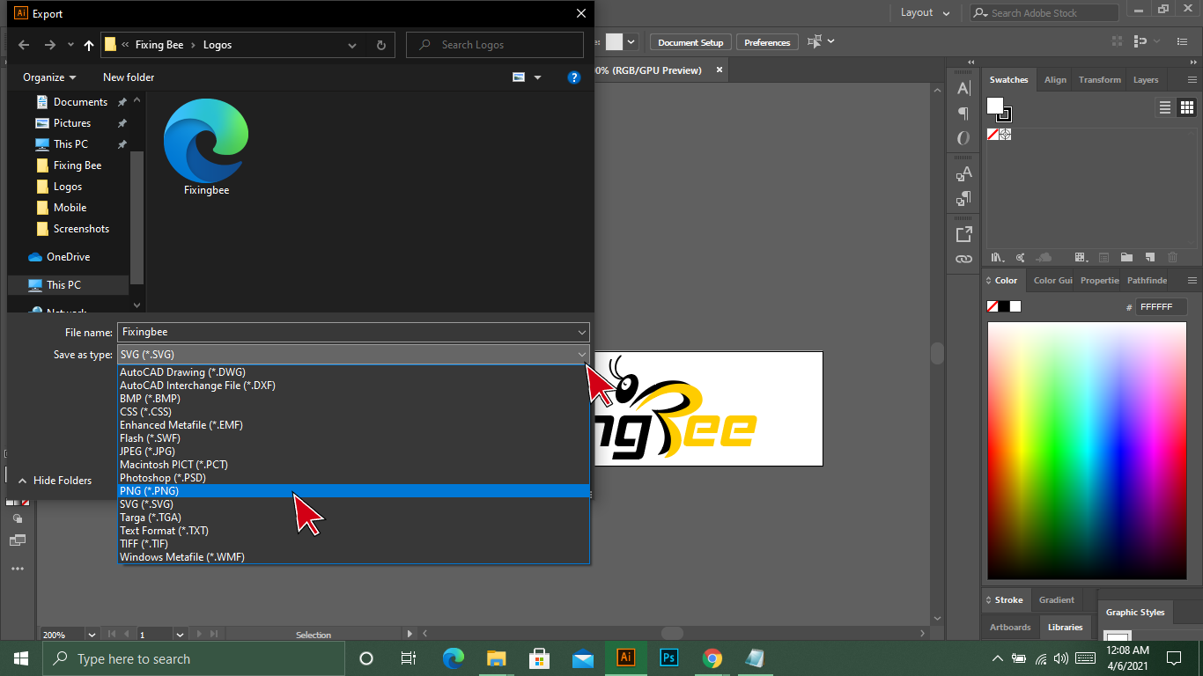Open the OpenType panel icon
This screenshot has width=1203, height=676.
[x=963, y=138]
